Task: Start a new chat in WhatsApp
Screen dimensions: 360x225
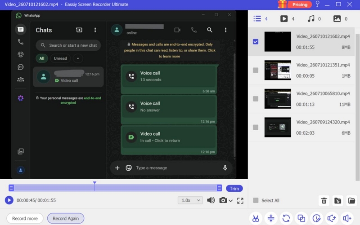Action: [79, 30]
